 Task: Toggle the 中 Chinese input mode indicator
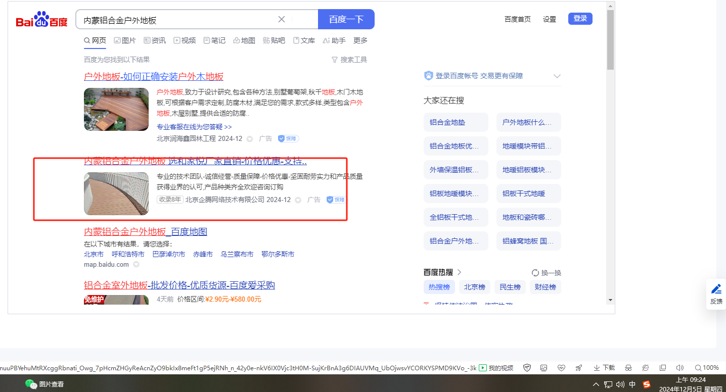click(x=632, y=384)
